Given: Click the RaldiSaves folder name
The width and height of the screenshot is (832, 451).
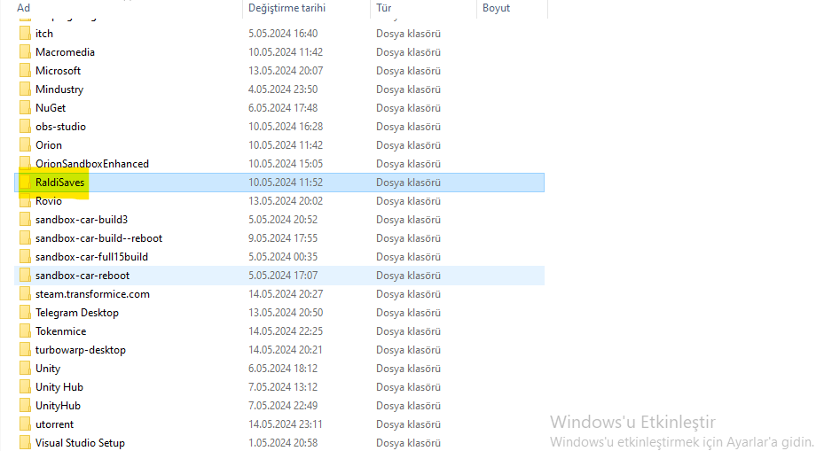Looking at the screenshot, I should point(59,183).
